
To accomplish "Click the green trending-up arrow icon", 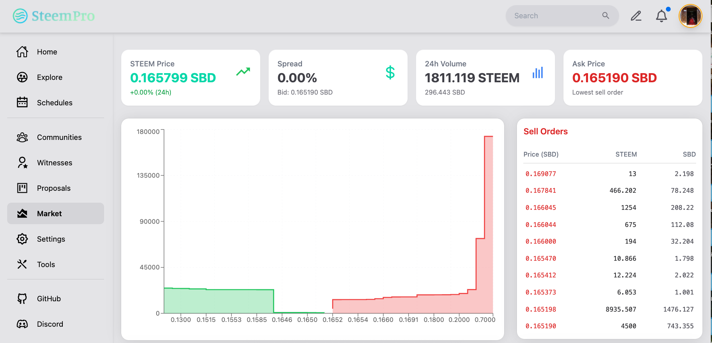I will (243, 72).
